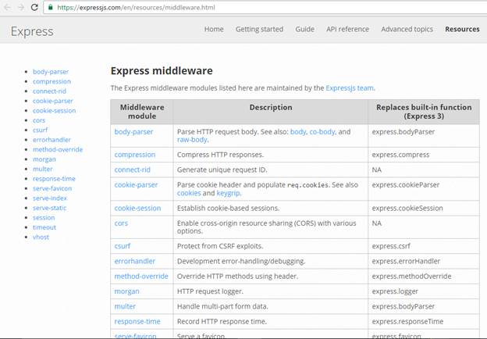Open body-parser link in the table
This screenshot has width=487, height=339.
(x=134, y=132)
